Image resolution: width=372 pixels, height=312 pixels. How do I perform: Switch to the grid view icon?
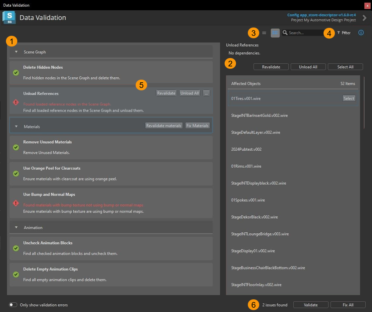tap(275, 33)
